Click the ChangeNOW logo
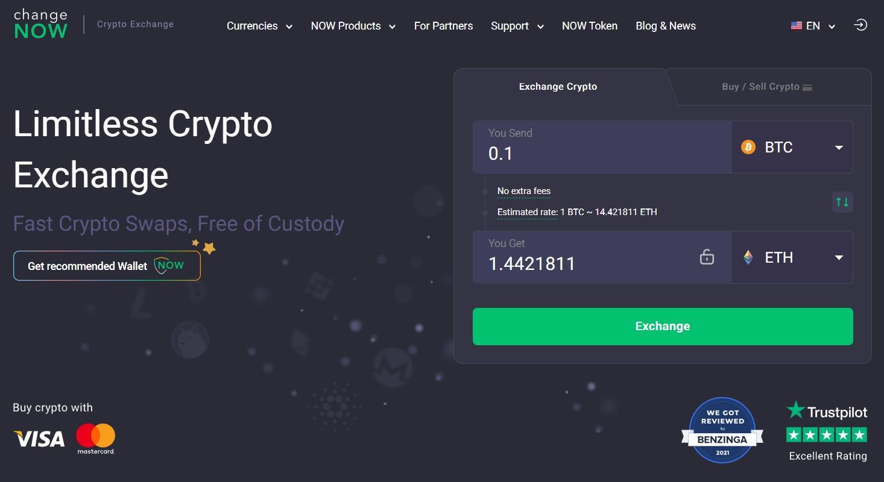The width and height of the screenshot is (884, 482). [40, 24]
